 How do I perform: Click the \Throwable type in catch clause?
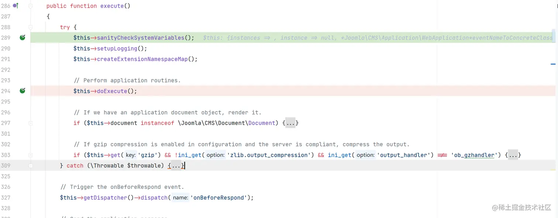[x=107, y=166]
